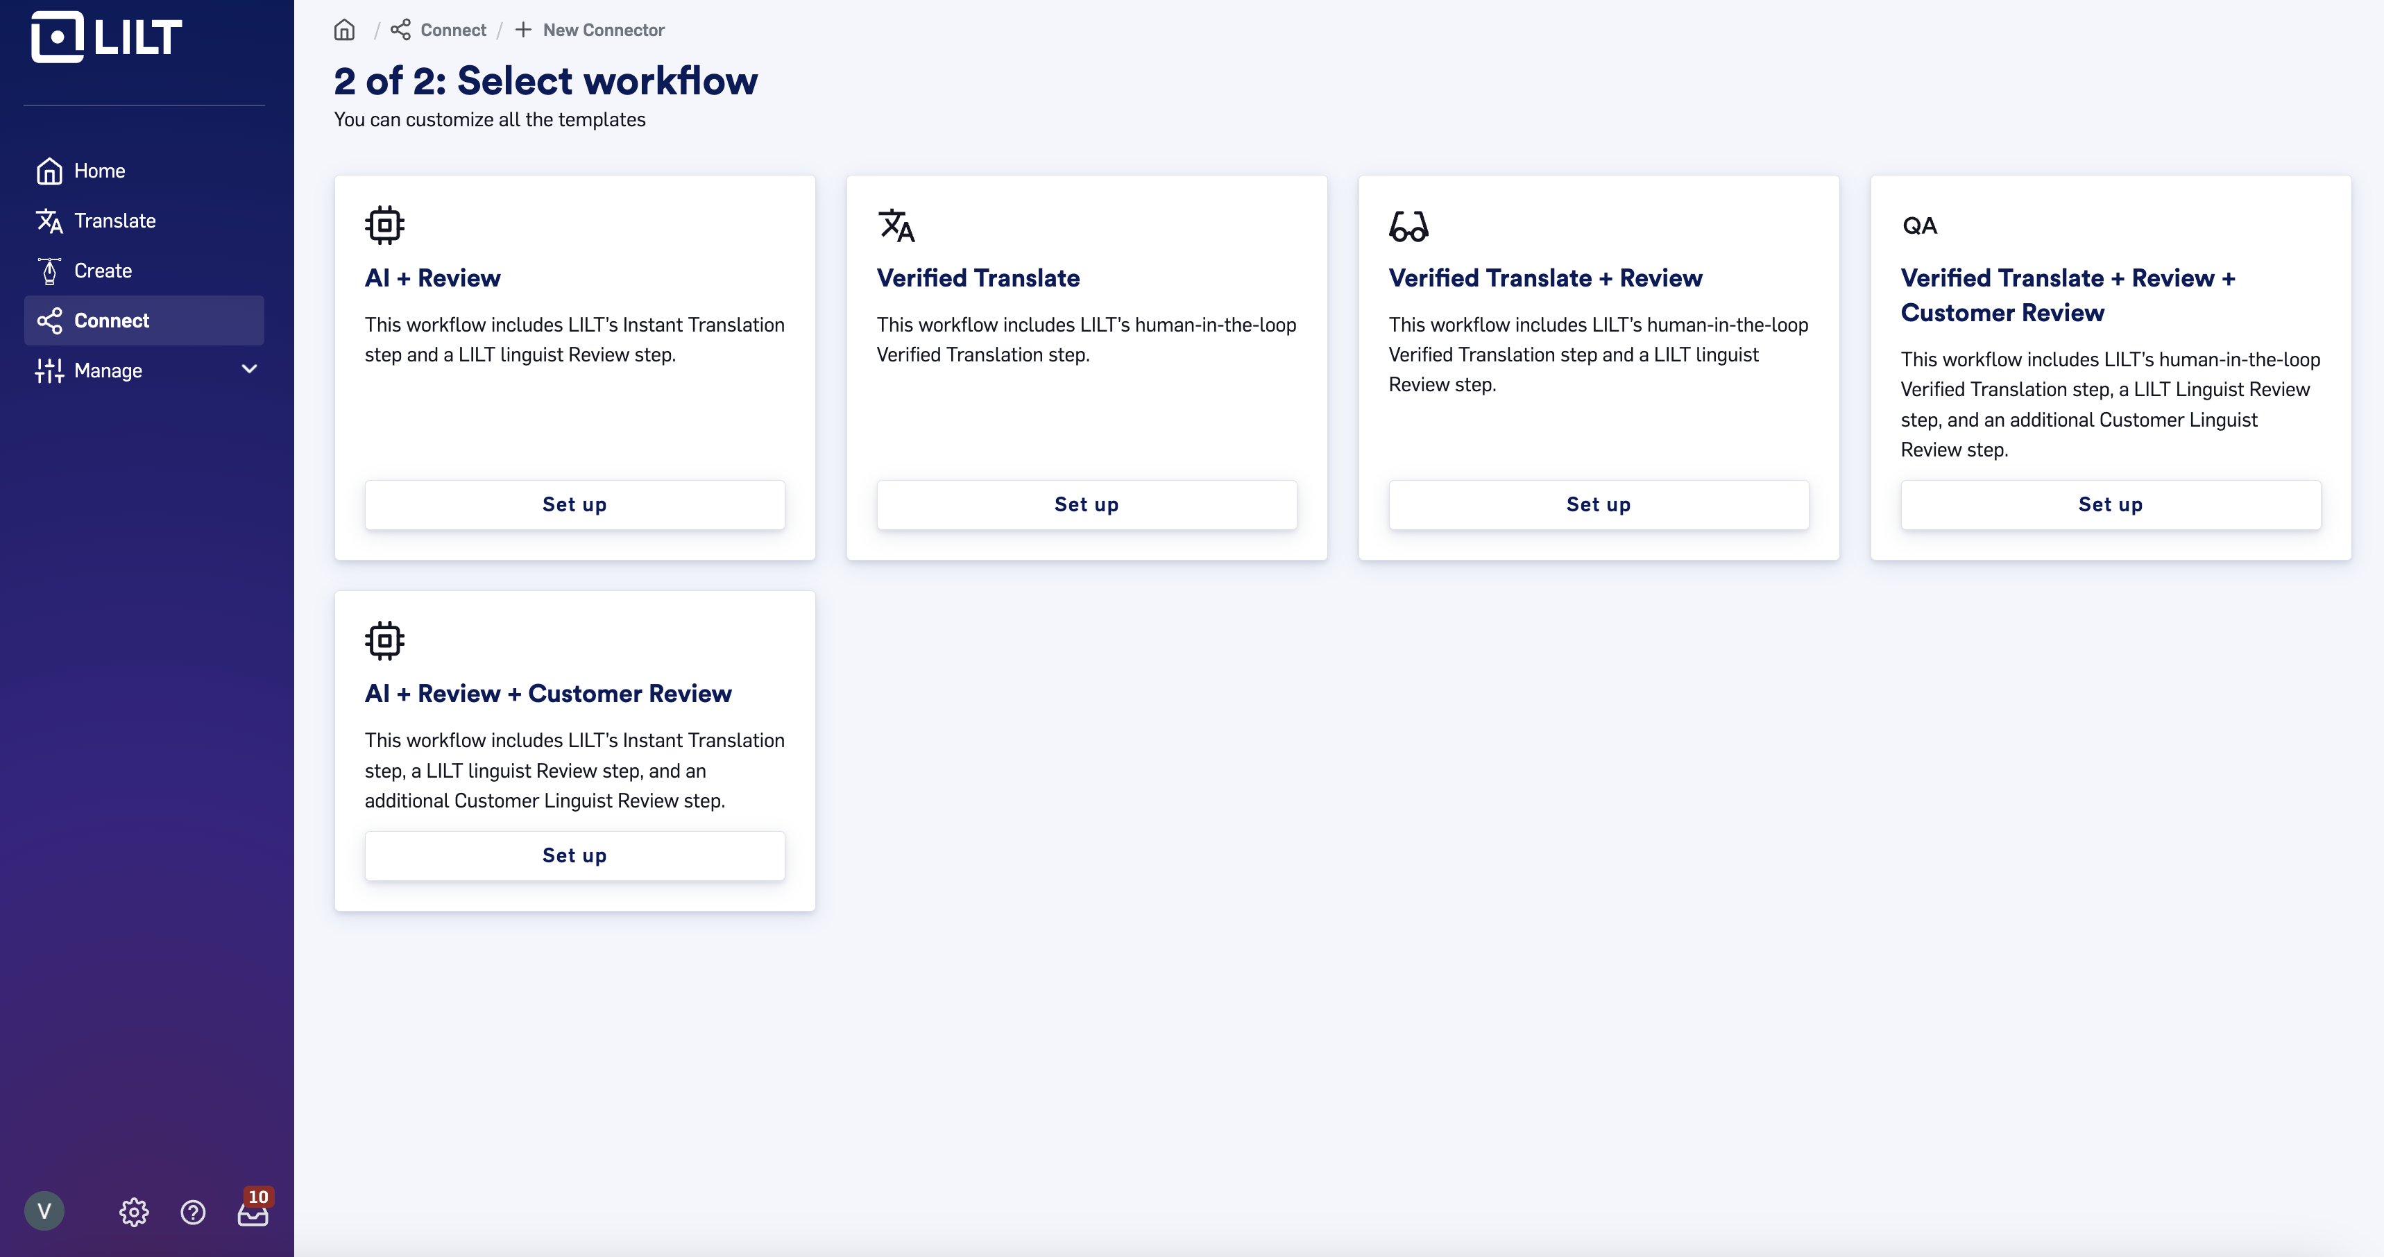
Task: Click the breadcrumb plus icon
Action: point(524,30)
